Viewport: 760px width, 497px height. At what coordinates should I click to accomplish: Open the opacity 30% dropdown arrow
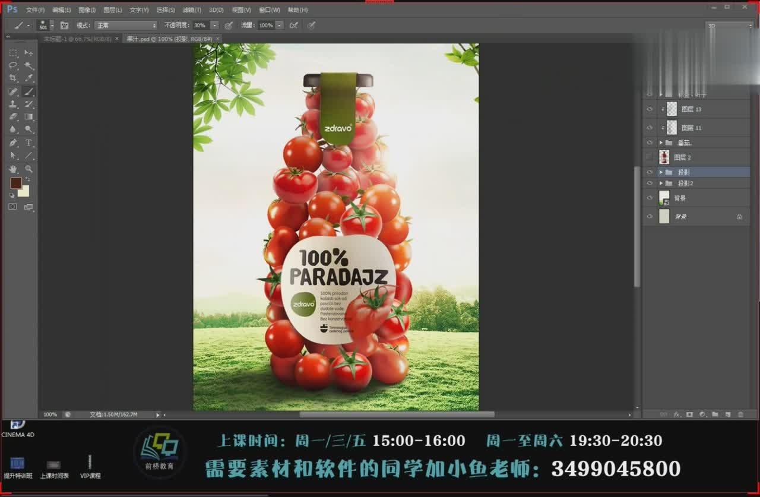tap(214, 26)
